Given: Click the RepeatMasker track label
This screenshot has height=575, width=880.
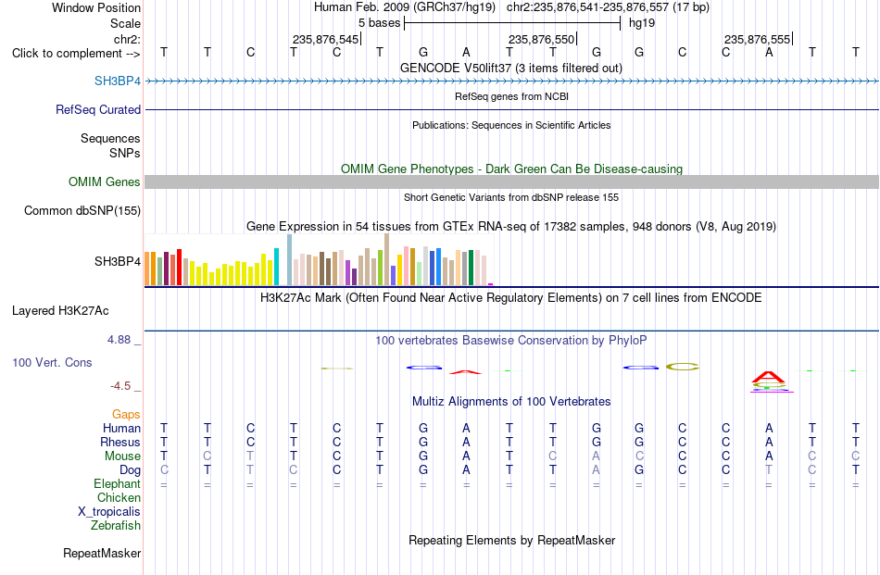Looking at the screenshot, I should [x=102, y=553].
